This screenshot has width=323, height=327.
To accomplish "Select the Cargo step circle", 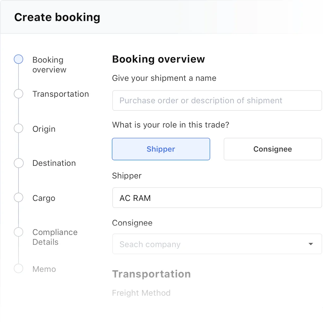I will [18, 198].
